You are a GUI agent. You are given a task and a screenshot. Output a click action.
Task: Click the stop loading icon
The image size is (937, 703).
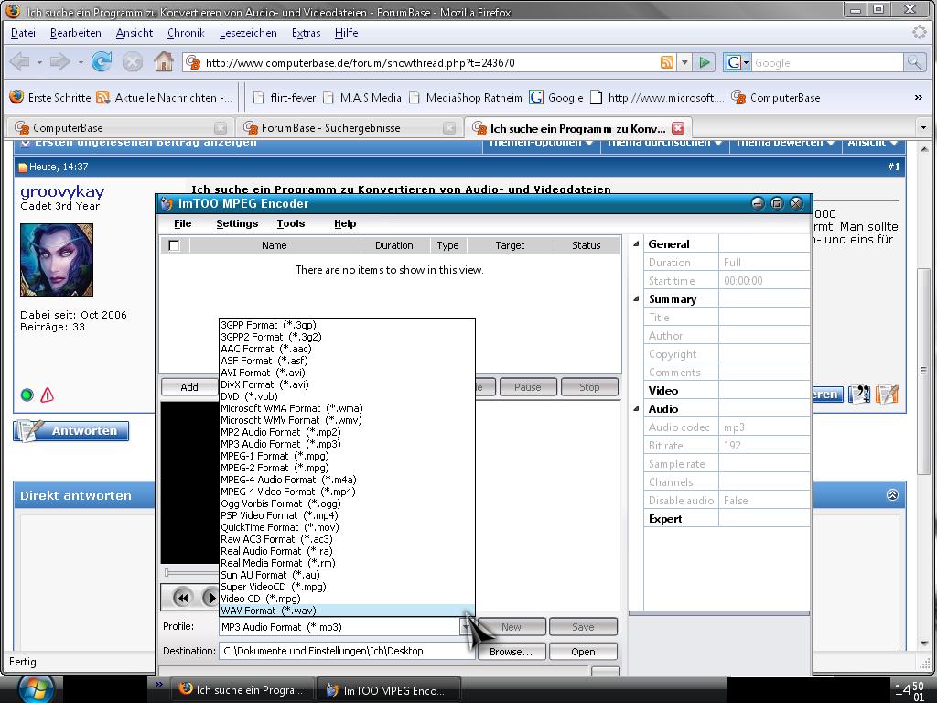132,61
